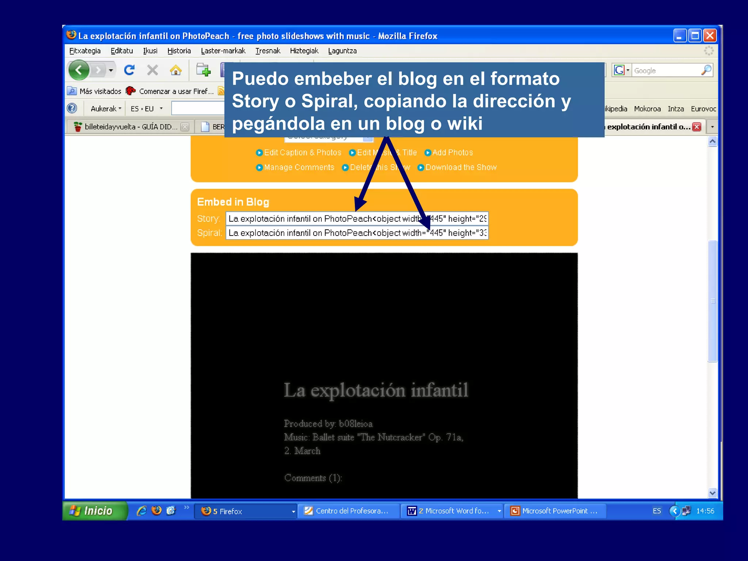
Task: Click the 14:56 system clock
Action: coord(705,511)
